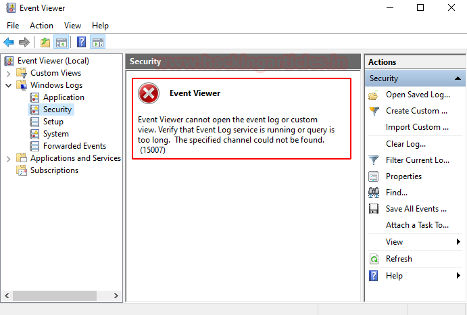
Task: Select Event Viewer (Local) in tree
Action: (53, 61)
